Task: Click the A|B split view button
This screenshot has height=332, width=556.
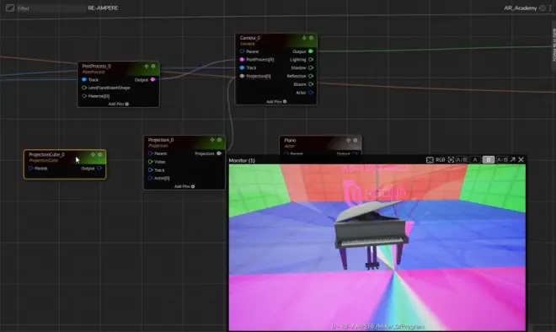Action: click(502, 160)
